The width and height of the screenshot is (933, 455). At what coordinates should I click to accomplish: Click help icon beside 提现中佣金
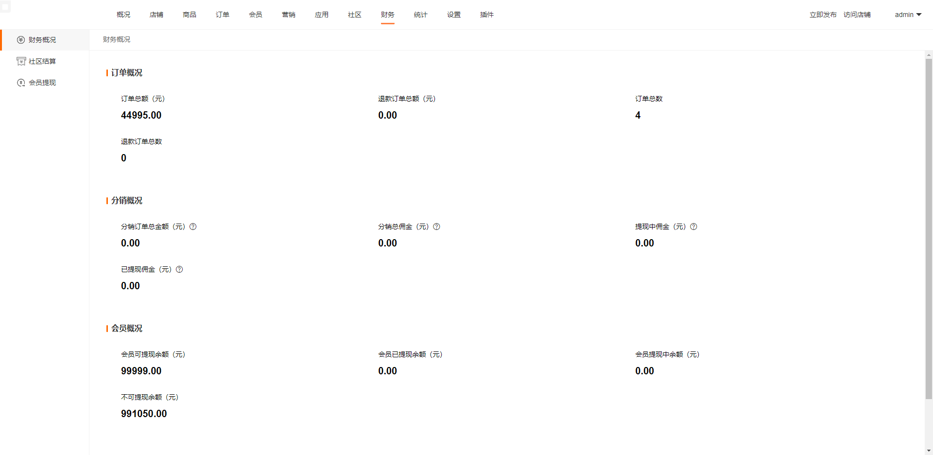(693, 227)
